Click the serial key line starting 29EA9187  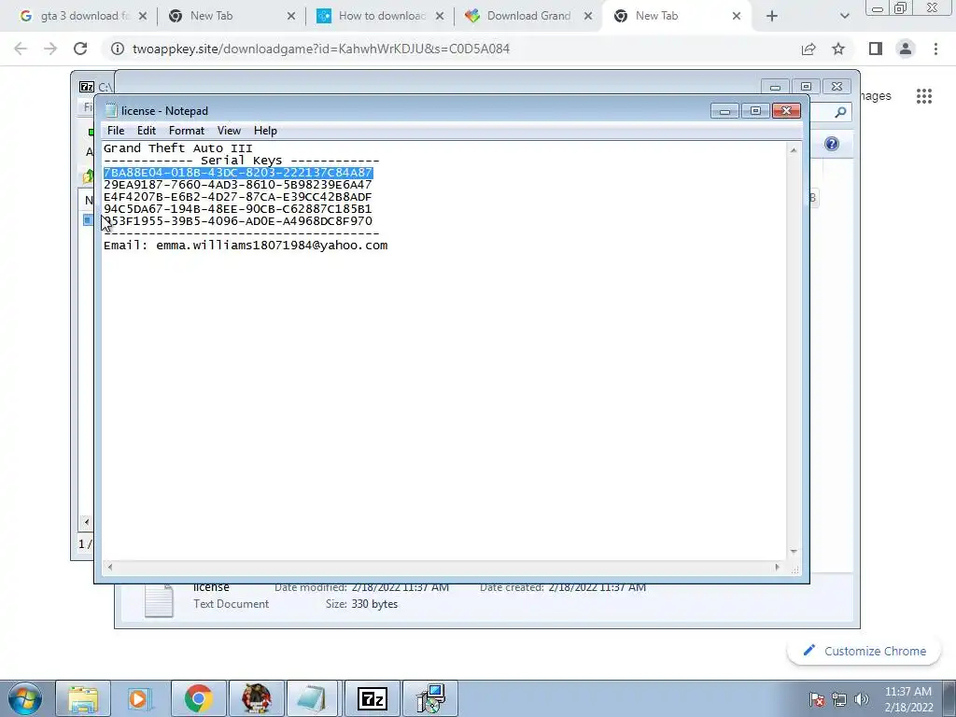tap(238, 185)
